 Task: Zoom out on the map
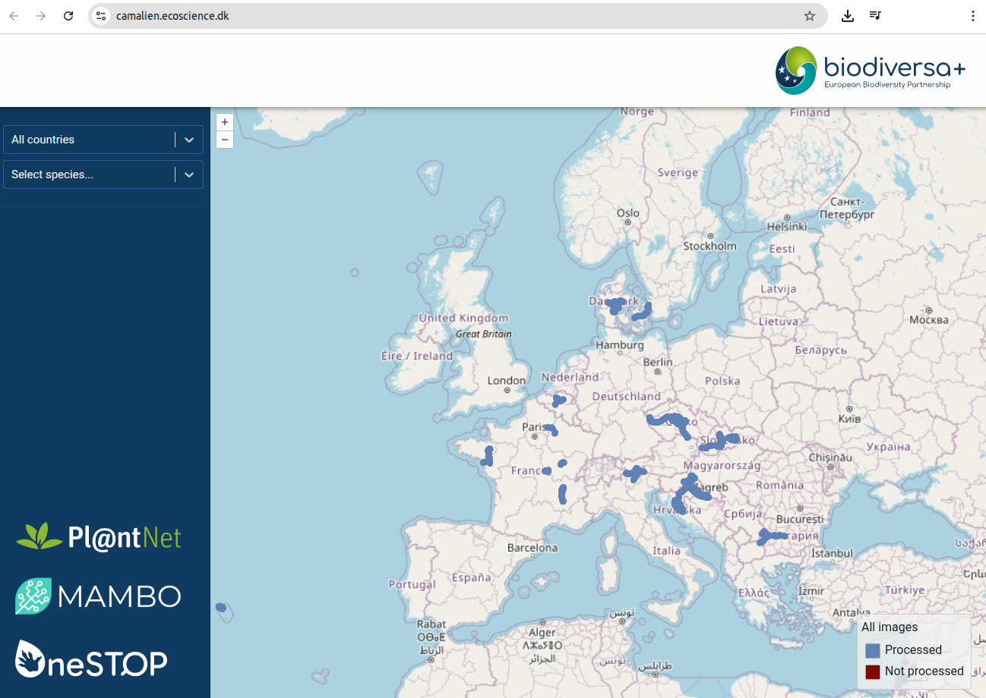224,140
